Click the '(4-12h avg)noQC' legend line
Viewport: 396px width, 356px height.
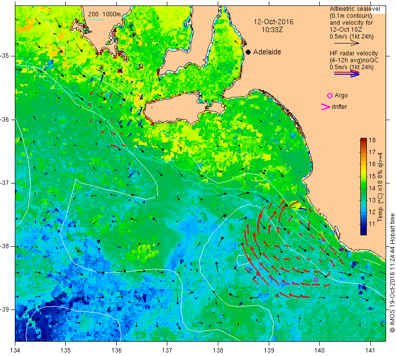click(x=354, y=60)
